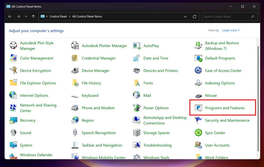Open the Region link
The height and width of the screenshot is (167, 264).
pos(88,120)
